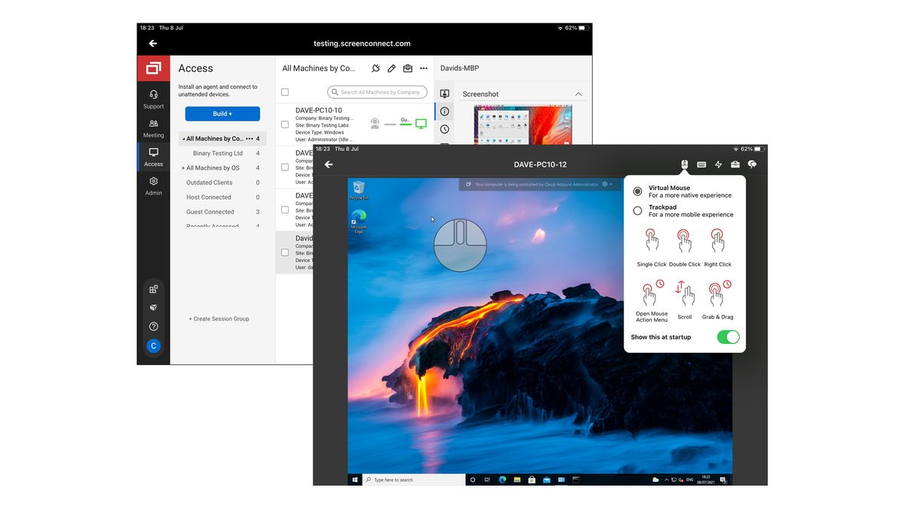Expand the All Machines by OS group
The width and height of the screenshot is (905, 509).
point(183,167)
